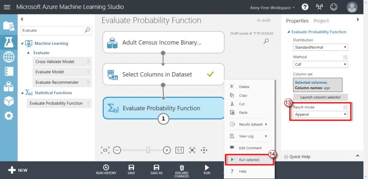Screen dimensions: 368x179
Task: Open the Result mode Append dropdown
Action: point(320,114)
